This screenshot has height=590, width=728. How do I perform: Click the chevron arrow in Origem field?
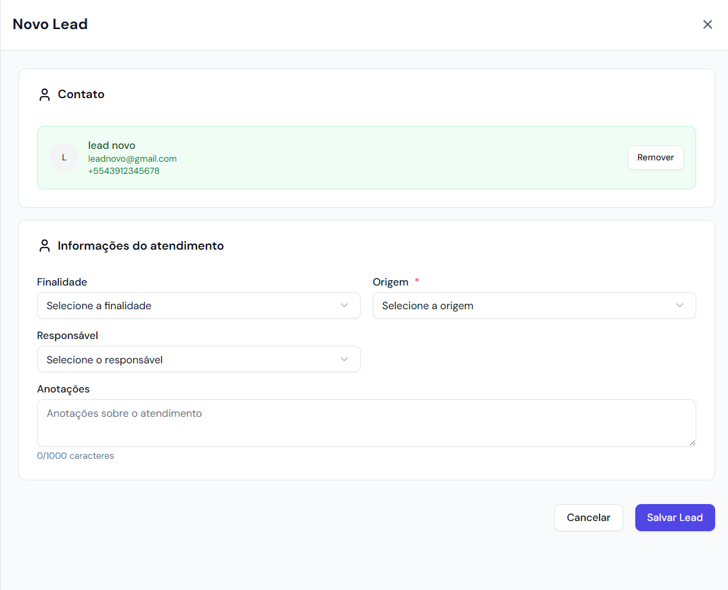click(x=680, y=306)
